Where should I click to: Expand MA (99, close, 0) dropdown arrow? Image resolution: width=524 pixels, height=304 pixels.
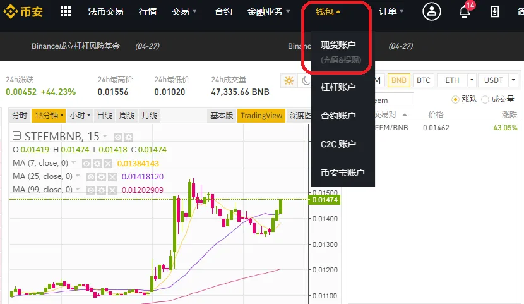click(x=78, y=190)
